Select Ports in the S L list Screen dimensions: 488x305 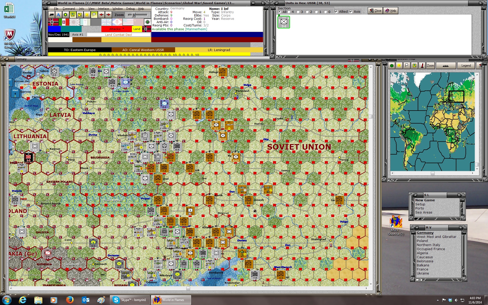click(x=419, y=208)
